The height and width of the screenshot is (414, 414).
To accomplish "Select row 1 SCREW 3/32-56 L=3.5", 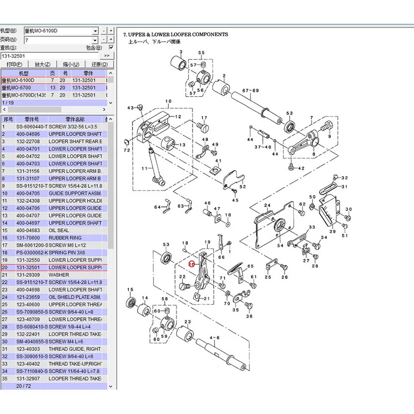I will point(54,127).
